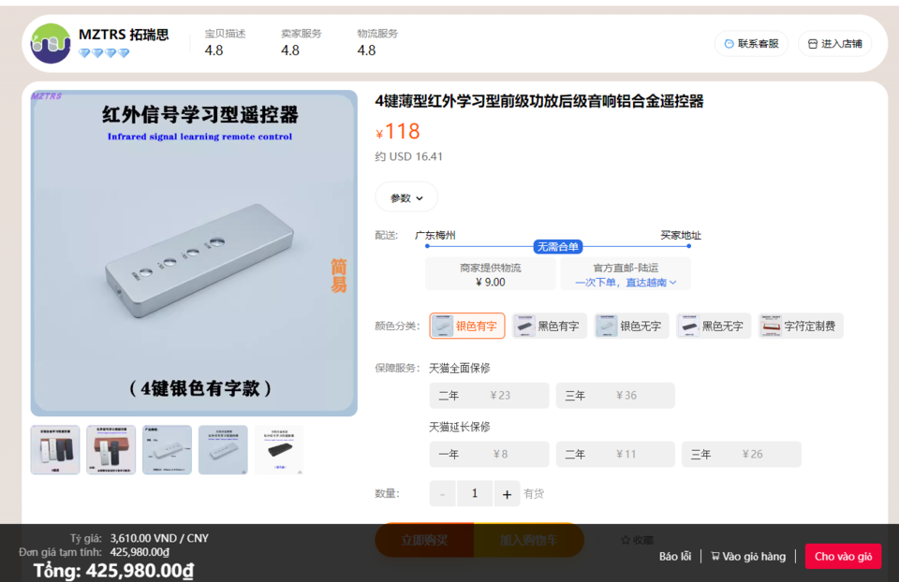Click the quantity input field

coord(475,494)
